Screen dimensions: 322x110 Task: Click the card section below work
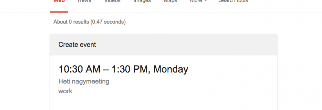(164, 107)
